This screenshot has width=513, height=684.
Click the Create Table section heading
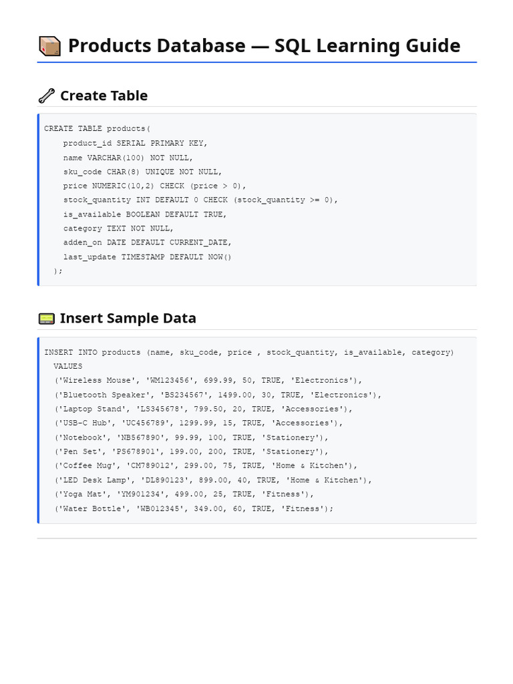104,96
